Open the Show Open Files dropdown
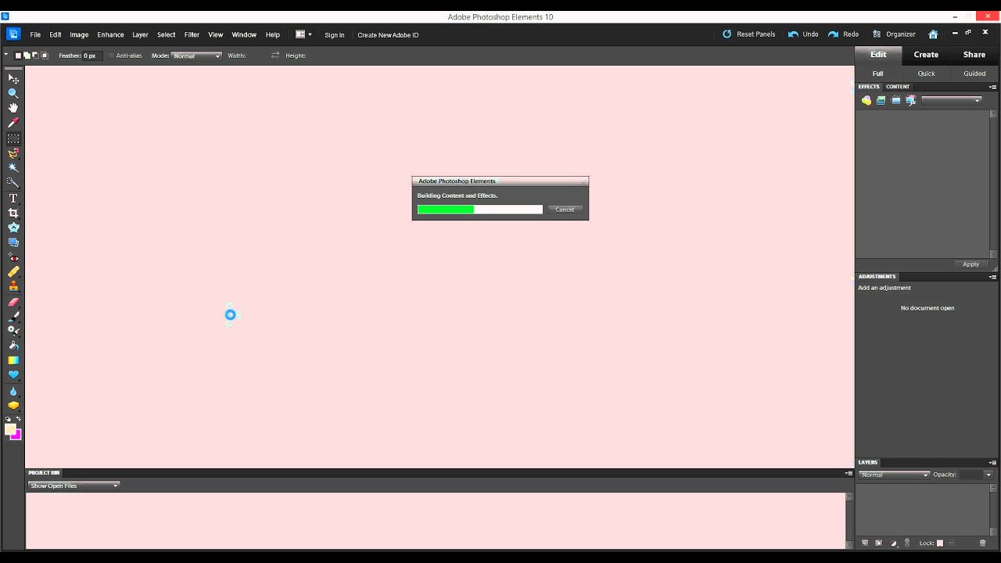Screen dimensions: 1001x563 pos(74,486)
